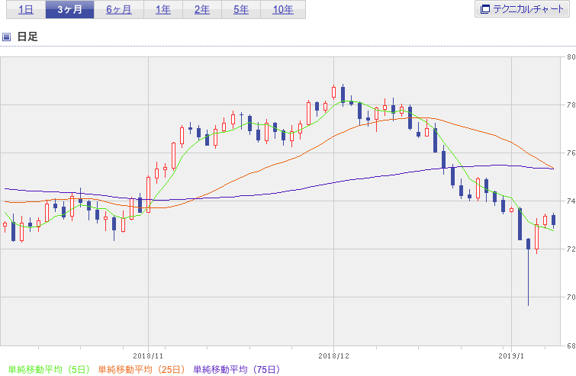Click the 2018/12 date axis label
Image resolution: width=576 pixels, height=376 pixels.
click(333, 356)
